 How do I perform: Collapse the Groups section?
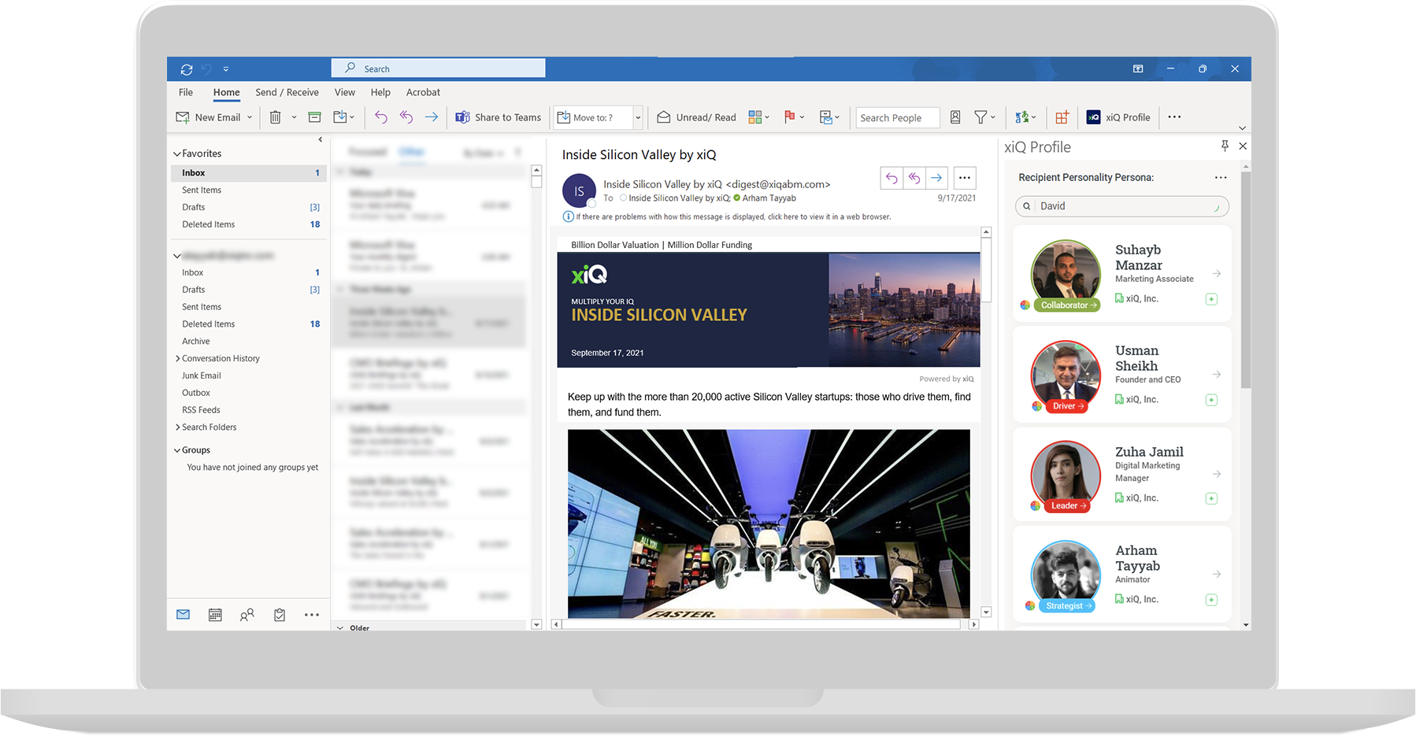coord(177,450)
